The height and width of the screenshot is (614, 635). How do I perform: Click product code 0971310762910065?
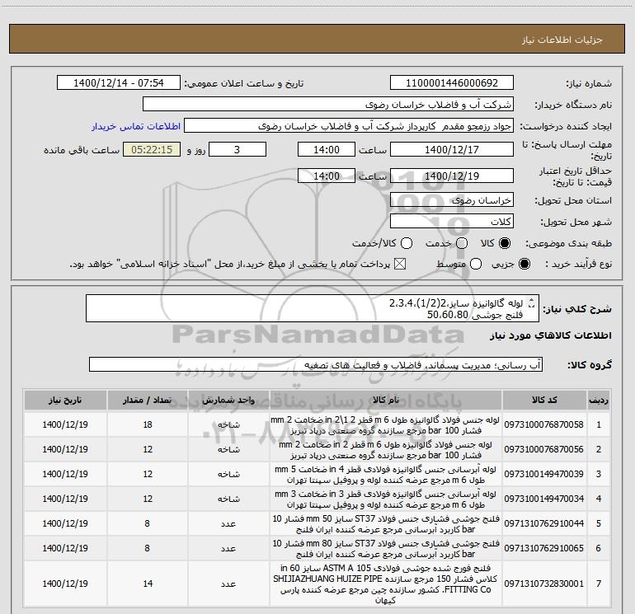point(544,548)
